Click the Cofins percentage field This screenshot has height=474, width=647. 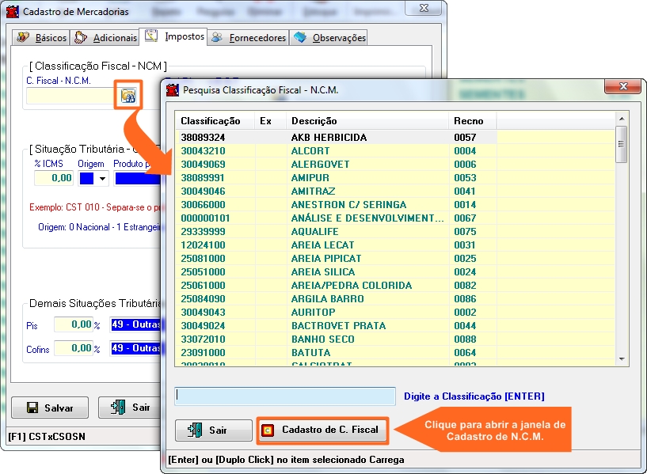pos(74,348)
